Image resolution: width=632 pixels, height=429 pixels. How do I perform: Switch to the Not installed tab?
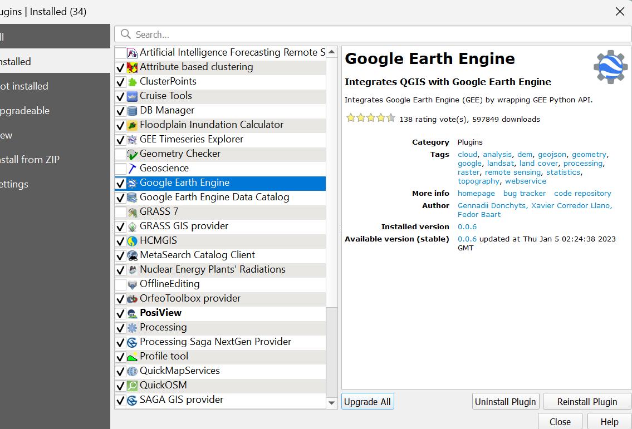tap(25, 86)
